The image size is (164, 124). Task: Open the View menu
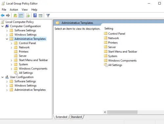tap(25, 10)
